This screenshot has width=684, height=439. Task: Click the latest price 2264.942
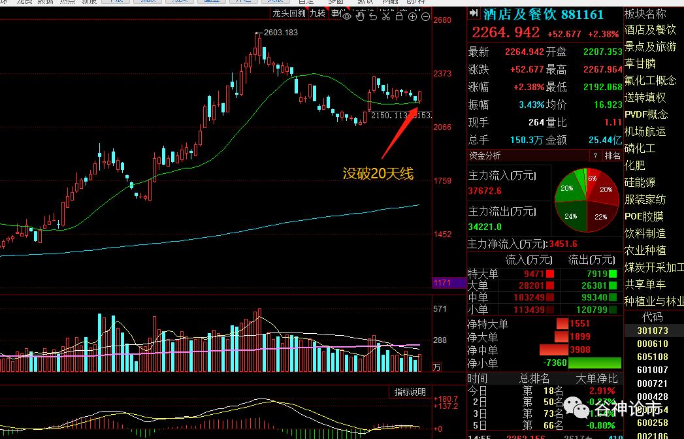[506, 33]
